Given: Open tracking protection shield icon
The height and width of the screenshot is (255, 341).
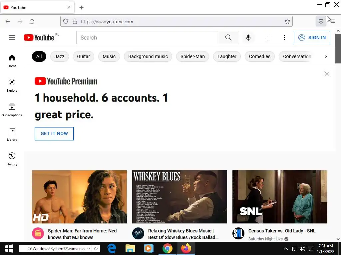Looking at the screenshot, I should [66, 21].
